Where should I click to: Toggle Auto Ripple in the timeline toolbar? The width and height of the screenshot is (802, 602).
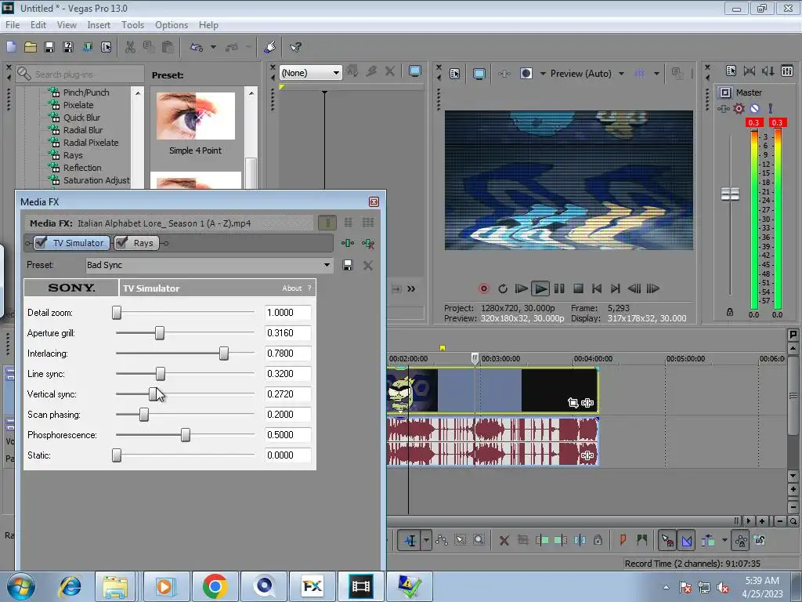(708, 540)
